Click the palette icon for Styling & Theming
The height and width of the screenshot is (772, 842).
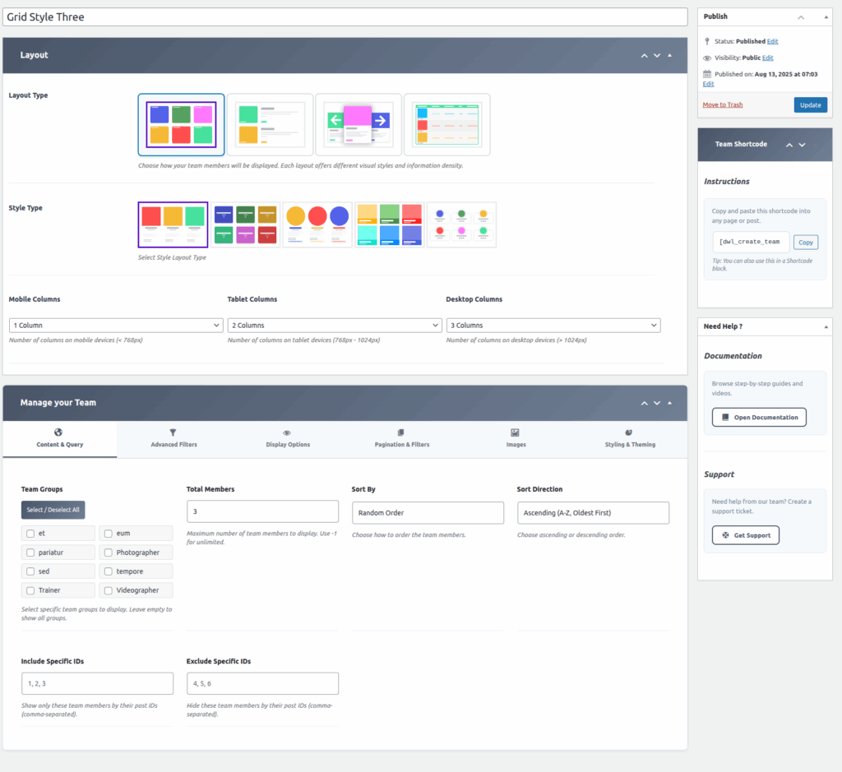click(629, 432)
